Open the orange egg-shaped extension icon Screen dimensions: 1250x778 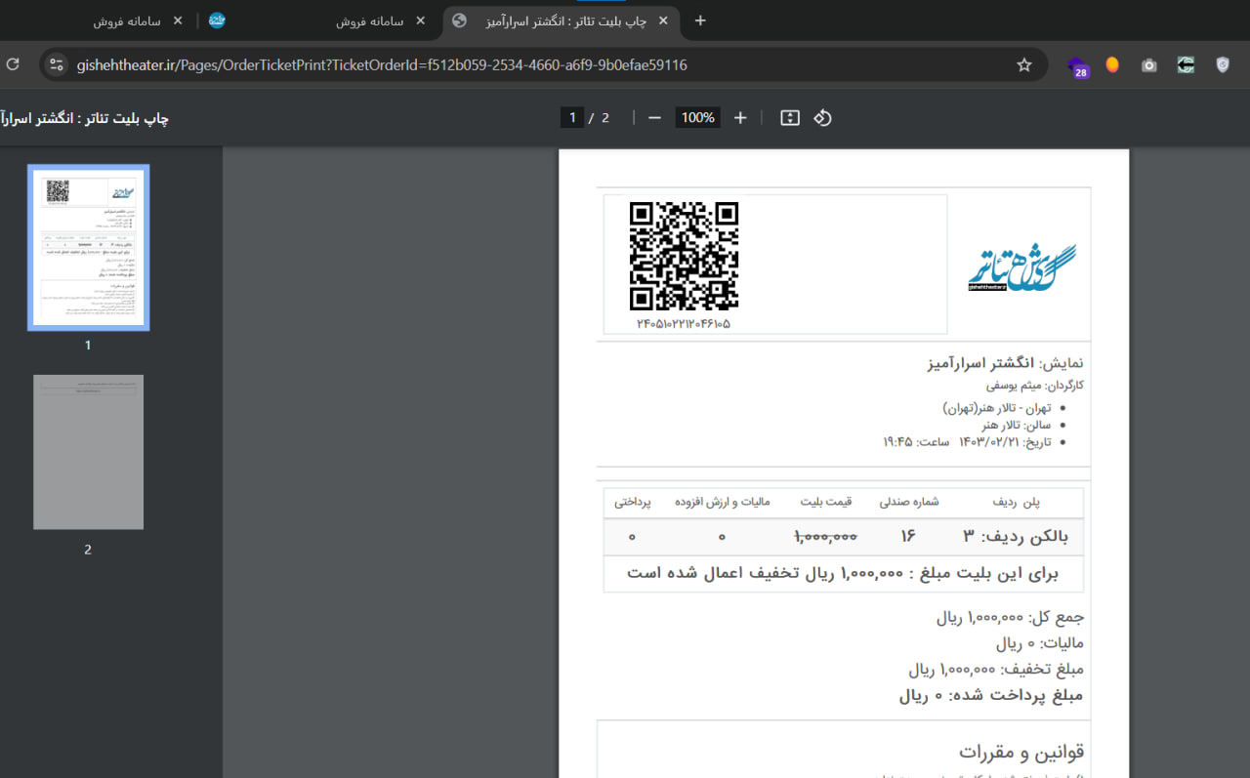point(1112,64)
